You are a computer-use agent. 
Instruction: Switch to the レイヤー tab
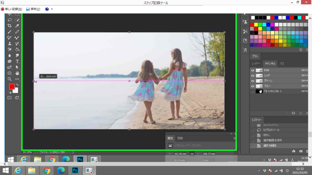coord(256,64)
